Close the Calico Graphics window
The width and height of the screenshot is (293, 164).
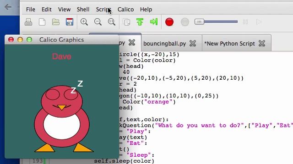click(11, 40)
